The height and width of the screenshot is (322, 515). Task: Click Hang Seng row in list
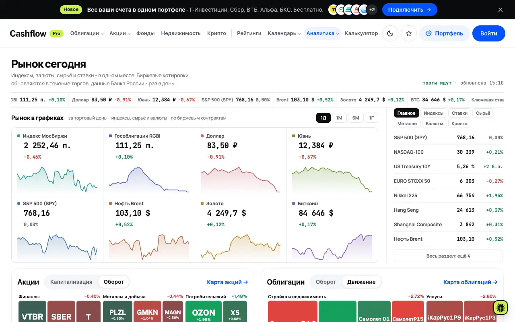448,210
